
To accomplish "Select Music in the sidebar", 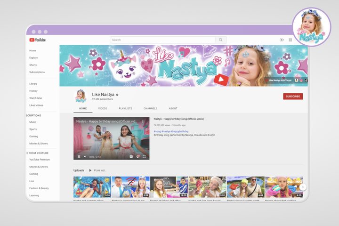I will coord(32,122).
